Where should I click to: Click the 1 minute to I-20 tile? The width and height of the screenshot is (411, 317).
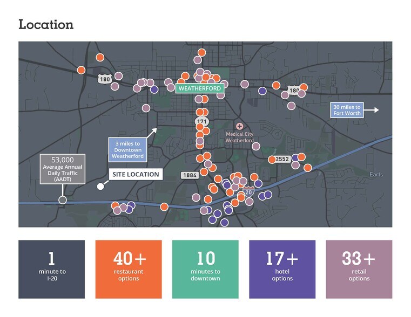coord(52,269)
